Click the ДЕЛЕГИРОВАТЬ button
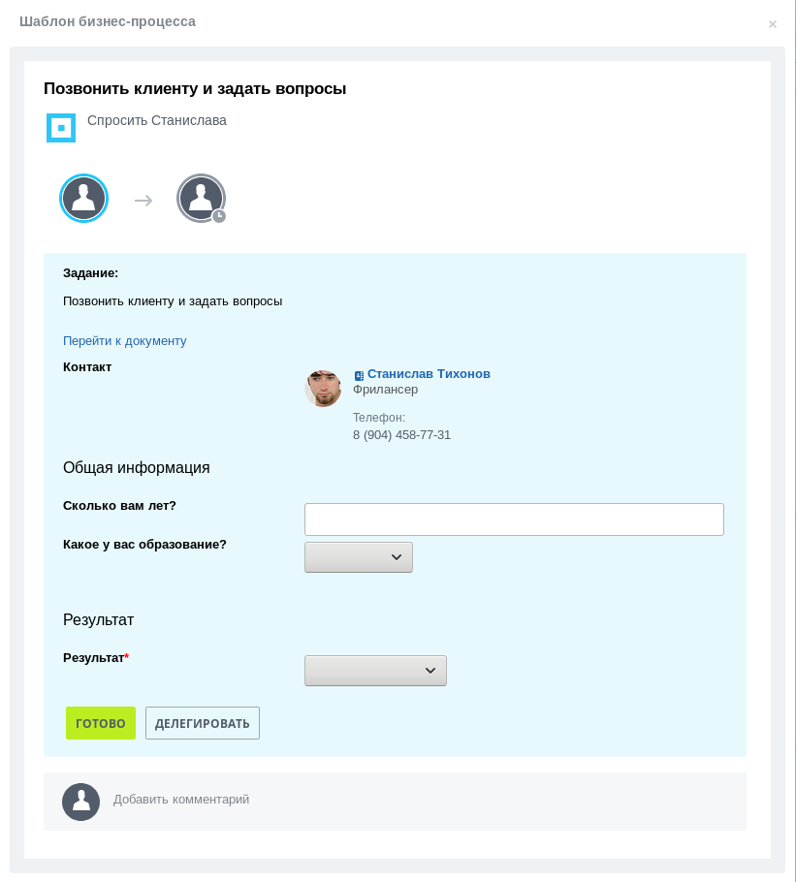The width and height of the screenshot is (796, 882). tap(203, 723)
